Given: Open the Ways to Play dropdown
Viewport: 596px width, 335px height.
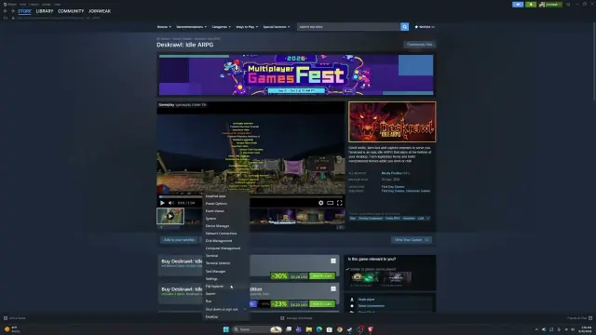Looking at the screenshot, I should pyautogui.click(x=247, y=27).
